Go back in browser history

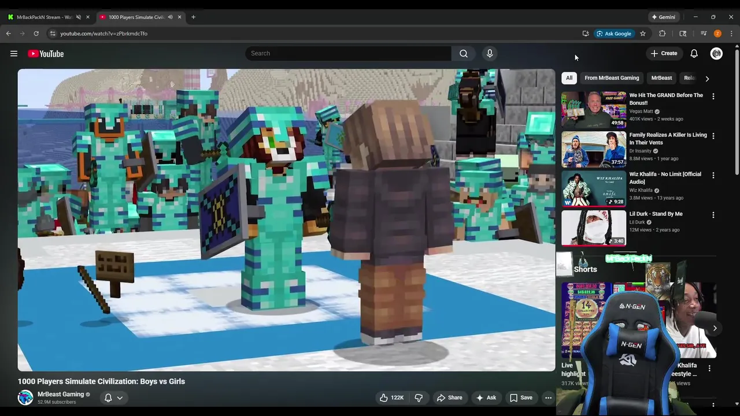click(9, 34)
